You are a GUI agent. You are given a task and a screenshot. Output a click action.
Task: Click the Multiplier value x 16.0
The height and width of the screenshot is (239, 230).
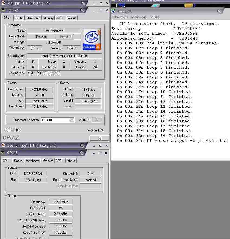(40, 95)
